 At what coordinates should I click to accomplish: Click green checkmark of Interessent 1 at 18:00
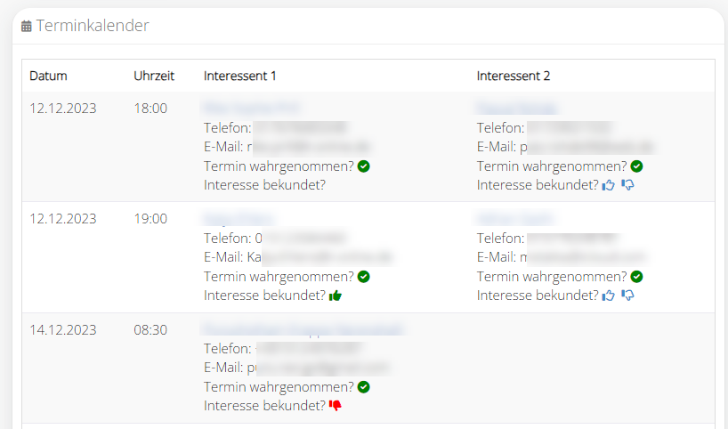point(363,166)
